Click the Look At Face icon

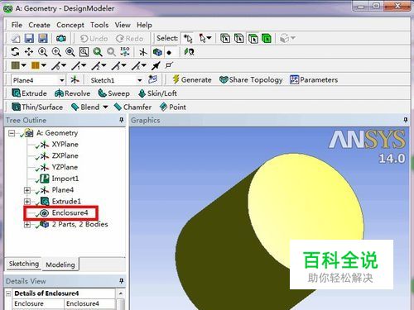[x=190, y=52]
